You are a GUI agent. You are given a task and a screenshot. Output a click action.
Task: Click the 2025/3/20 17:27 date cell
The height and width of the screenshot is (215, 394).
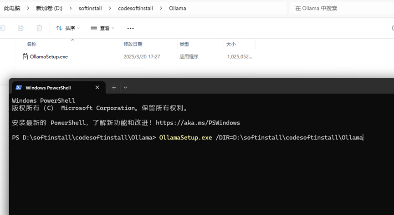pos(142,57)
